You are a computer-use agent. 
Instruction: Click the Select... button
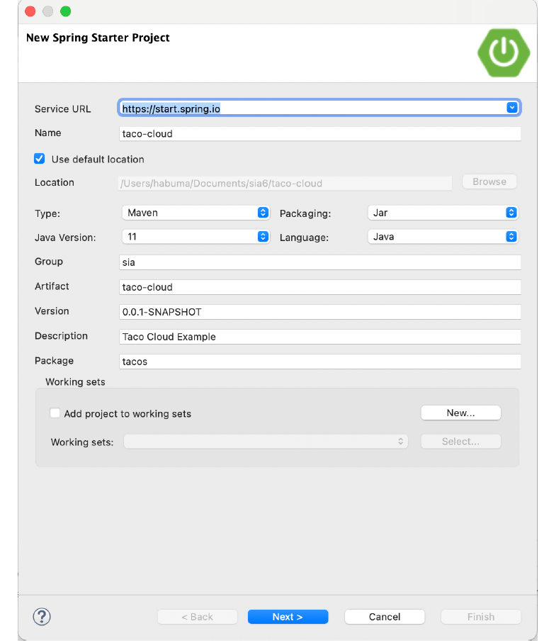point(460,441)
